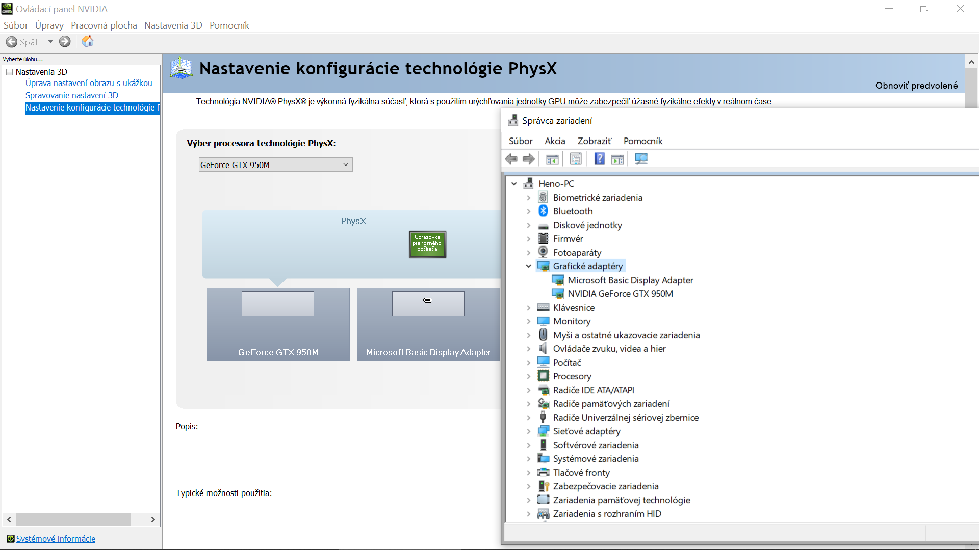Viewport: 979px width, 550px height.
Task: Click Obnoviť predvolené button
Action: (x=916, y=86)
